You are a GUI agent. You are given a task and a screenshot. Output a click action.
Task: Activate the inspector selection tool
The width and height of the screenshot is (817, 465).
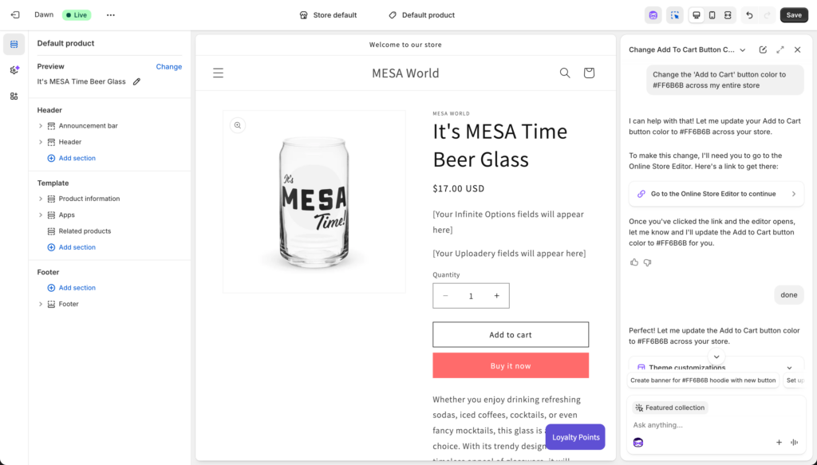coord(675,15)
